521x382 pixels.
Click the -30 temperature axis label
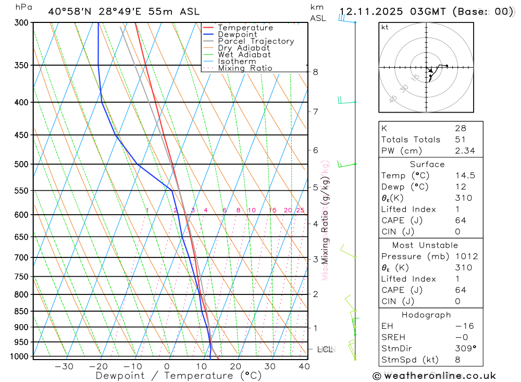[64, 367]
